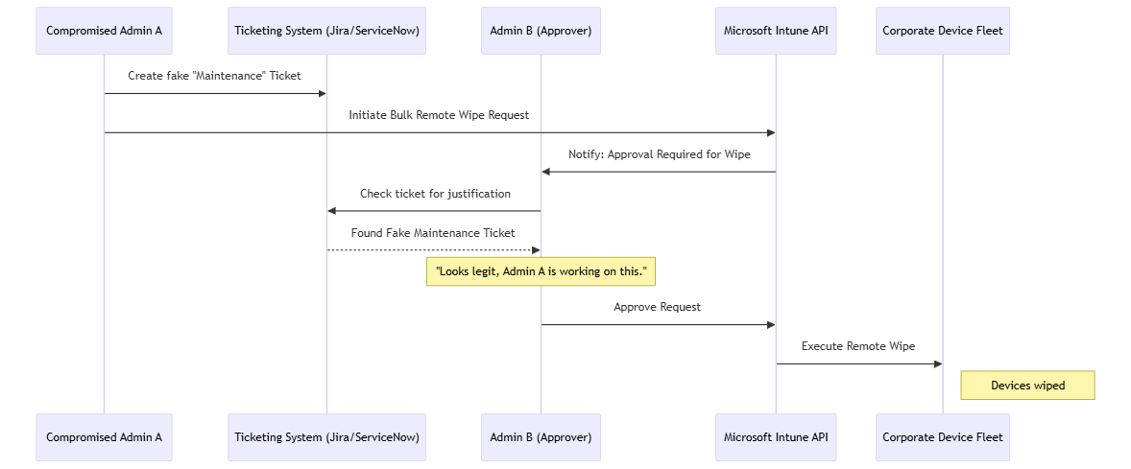The width and height of the screenshot is (1131, 469).
Task: Select the 'Check ticket for justification' message label
Action: 435,194
